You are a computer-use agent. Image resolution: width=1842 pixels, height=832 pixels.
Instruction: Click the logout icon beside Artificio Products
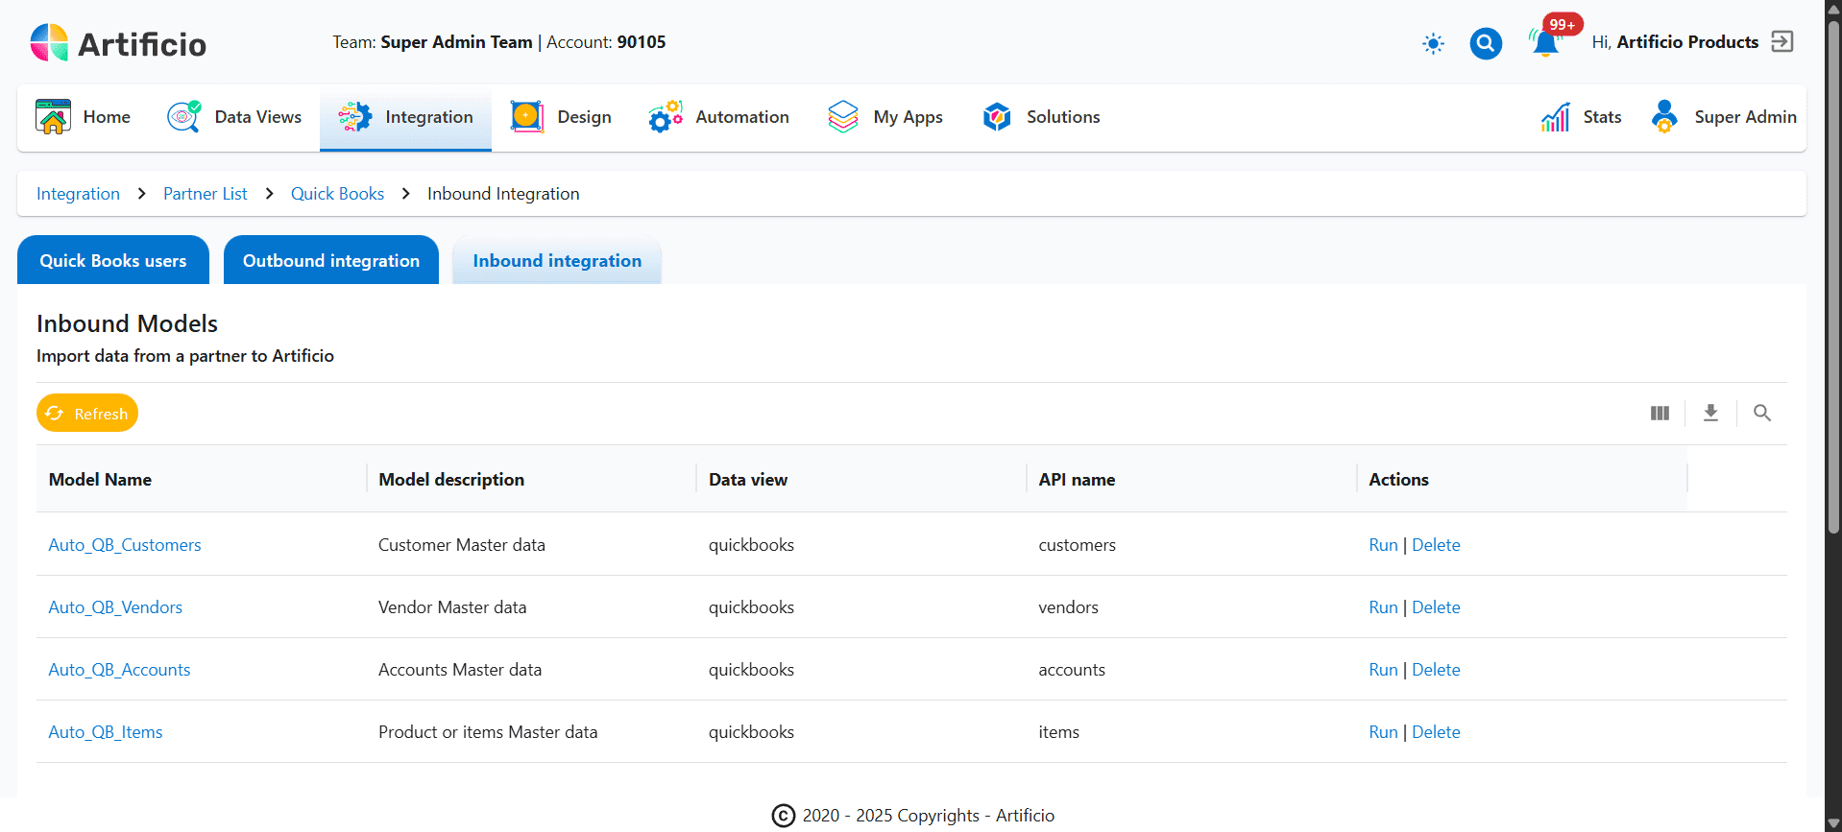point(1781,42)
